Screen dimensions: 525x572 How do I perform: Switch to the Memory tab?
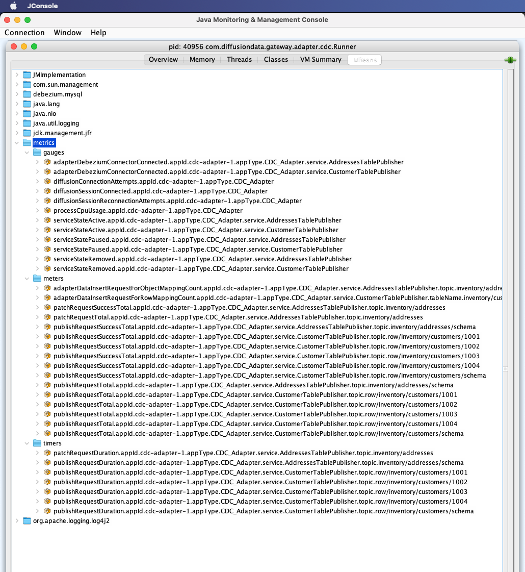[x=202, y=59]
